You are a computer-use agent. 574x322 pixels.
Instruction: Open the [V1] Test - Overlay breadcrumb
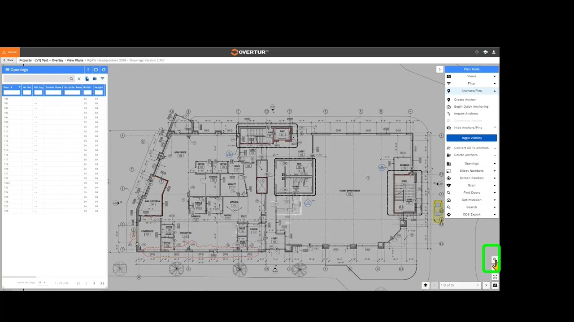[49, 60]
